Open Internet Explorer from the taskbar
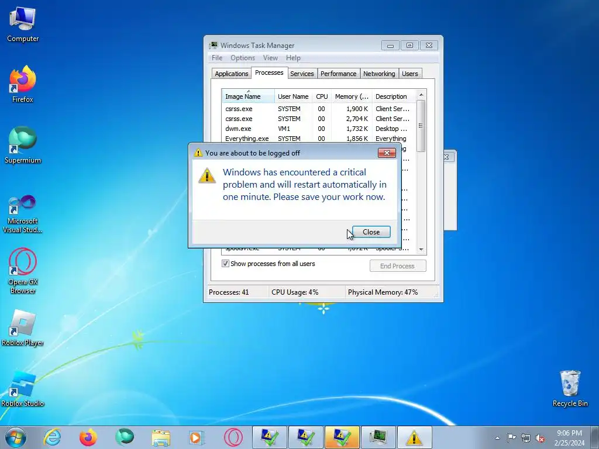This screenshot has height=449, width=599. coord(52,437)
